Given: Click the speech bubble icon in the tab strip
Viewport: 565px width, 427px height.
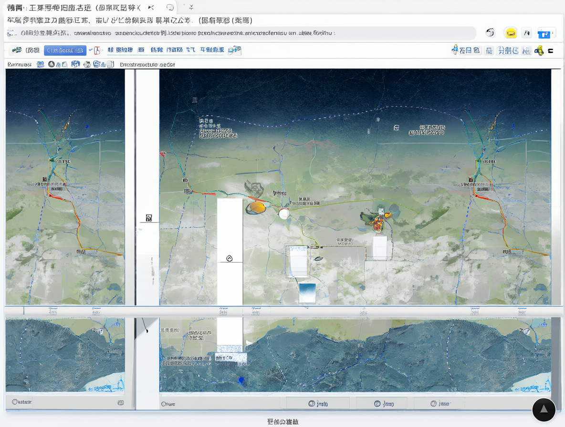Looking at the screenshot, I should 170,7.
